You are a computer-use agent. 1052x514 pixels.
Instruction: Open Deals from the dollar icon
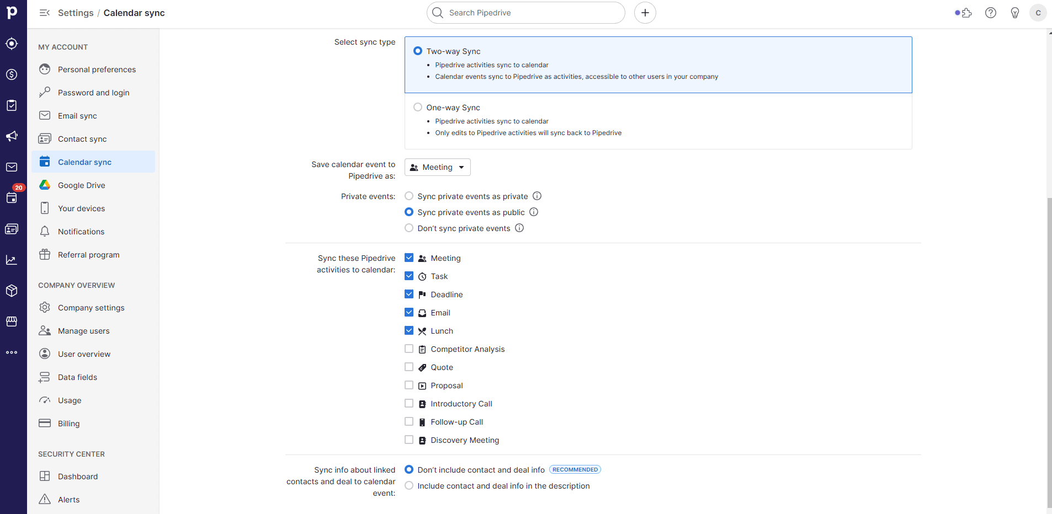tap(12, 74)
